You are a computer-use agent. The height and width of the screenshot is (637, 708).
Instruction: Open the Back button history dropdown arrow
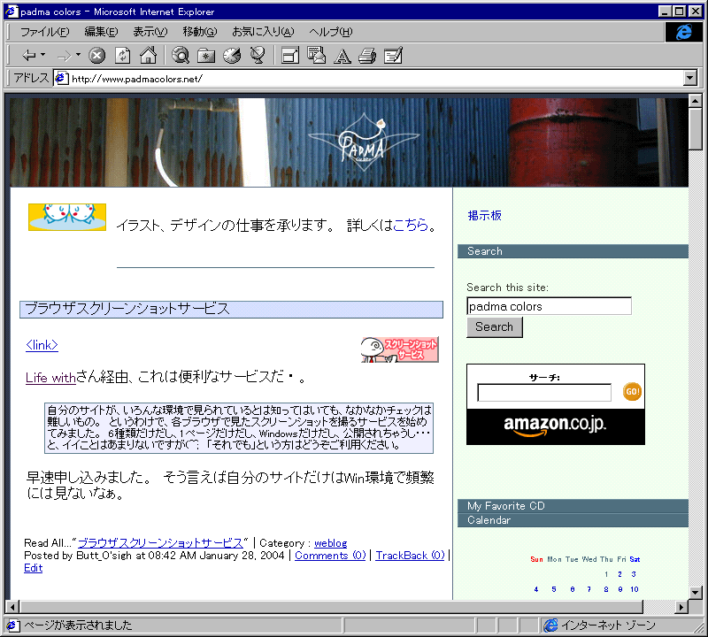pyautogui.click(x=42, y=55)
